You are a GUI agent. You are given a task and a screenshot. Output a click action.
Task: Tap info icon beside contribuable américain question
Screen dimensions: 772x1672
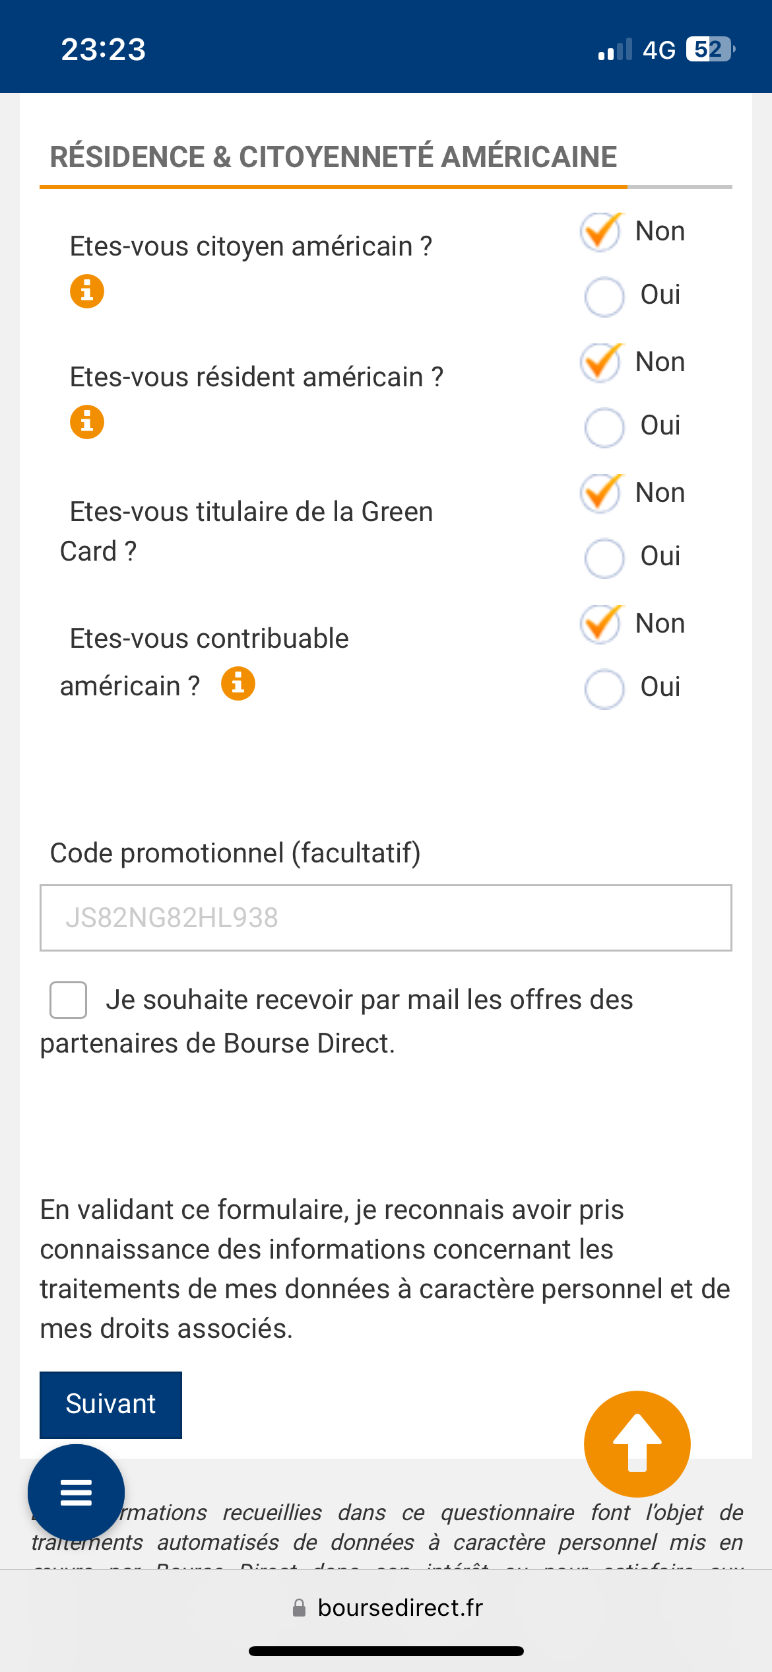(x=238, y=683)
